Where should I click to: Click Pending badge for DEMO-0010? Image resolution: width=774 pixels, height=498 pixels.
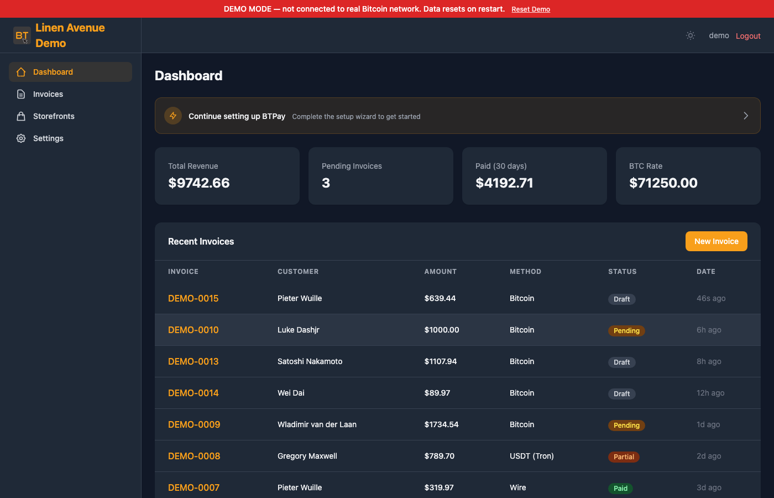click(626, 331)
